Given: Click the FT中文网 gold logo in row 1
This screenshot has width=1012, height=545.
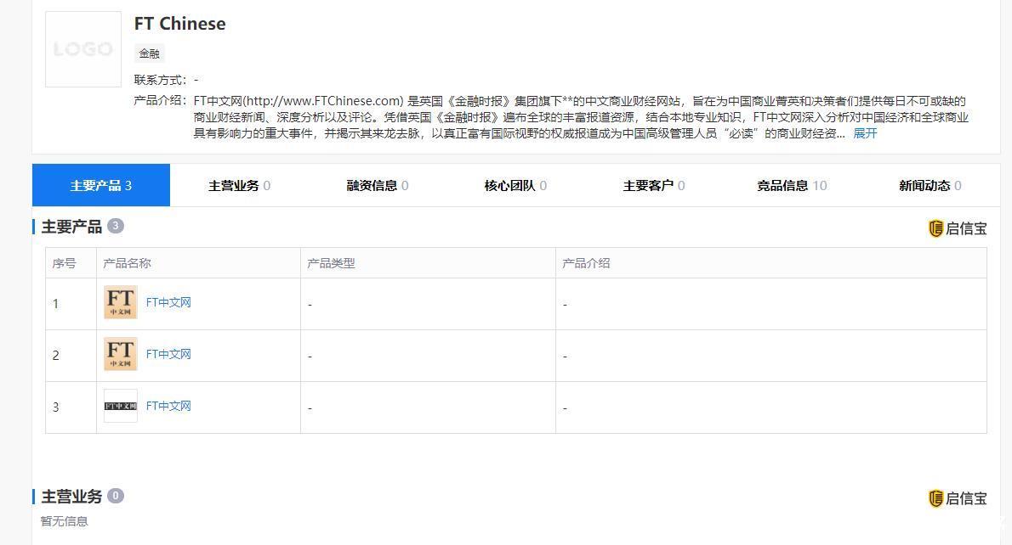Looking at the screenshot, I should click(x=120, y=302).
